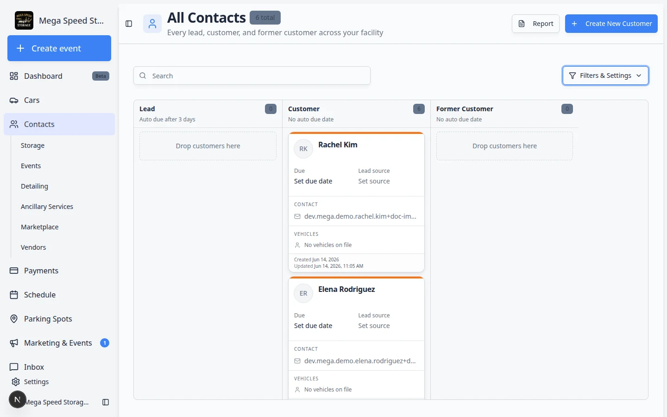This screenshot has width=667, height=417.
Task: Click the Former Customer drop zone
Action: click(504, 146)
